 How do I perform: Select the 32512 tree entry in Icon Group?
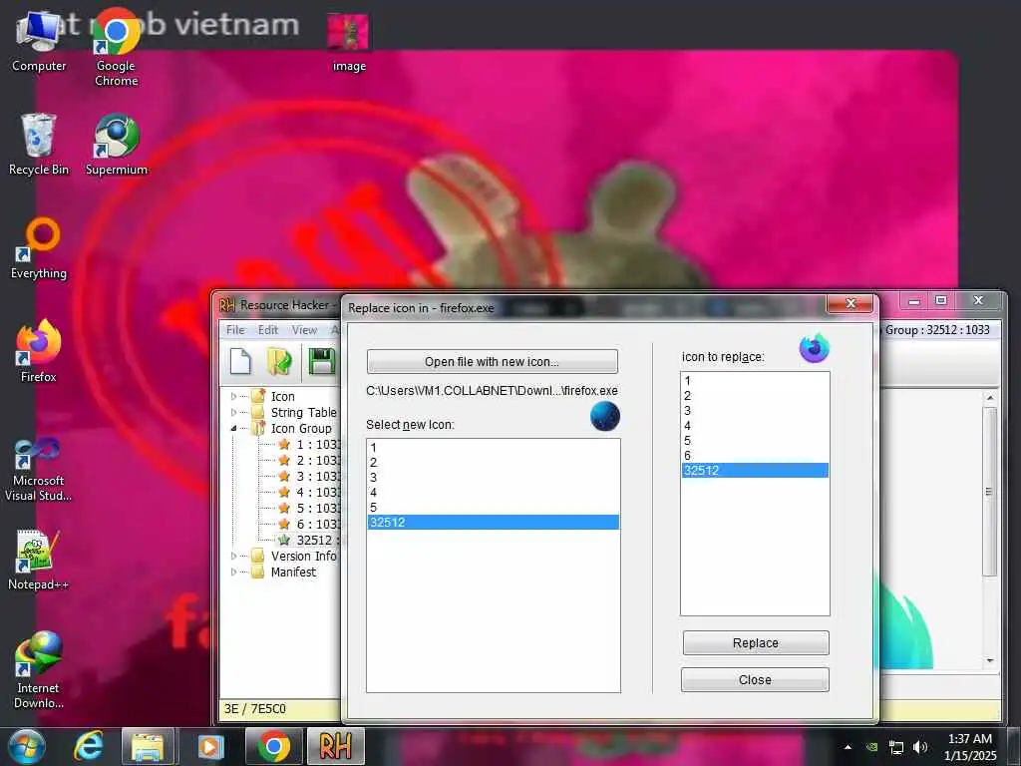[x=310, y=540]
